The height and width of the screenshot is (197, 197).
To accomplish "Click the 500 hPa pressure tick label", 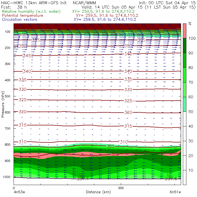I will pos(7,96).
